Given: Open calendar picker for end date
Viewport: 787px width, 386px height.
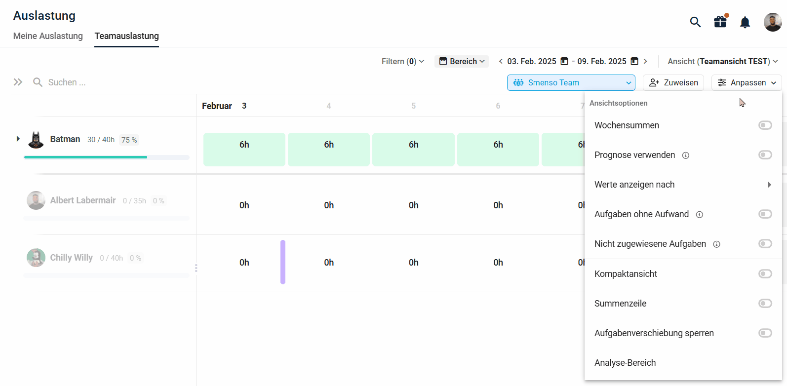Looking at the screenshot, I should pos(634,61).
